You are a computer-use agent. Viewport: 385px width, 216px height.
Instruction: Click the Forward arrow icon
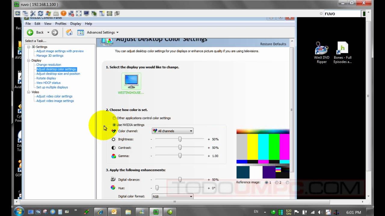click(55, 32)
